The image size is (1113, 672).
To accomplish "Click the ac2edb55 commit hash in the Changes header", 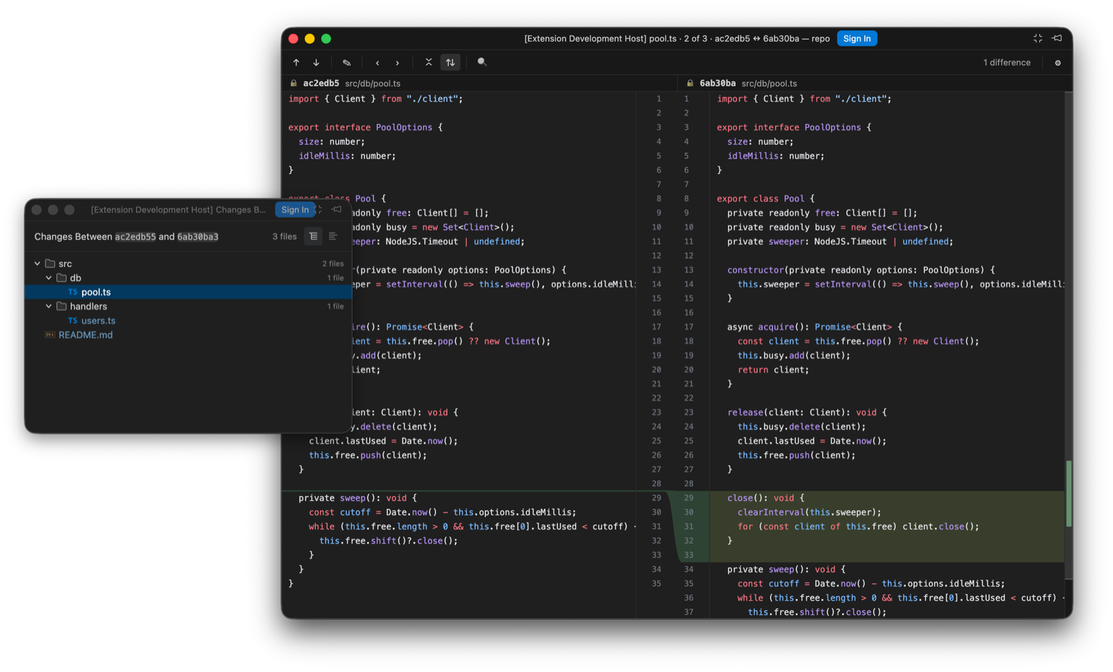I will (x=135, y=237).
